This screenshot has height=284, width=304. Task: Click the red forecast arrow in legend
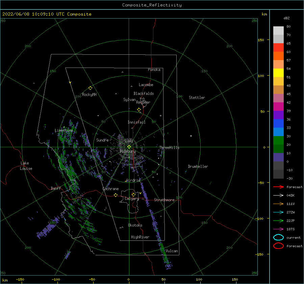click(x=278, y=187)
